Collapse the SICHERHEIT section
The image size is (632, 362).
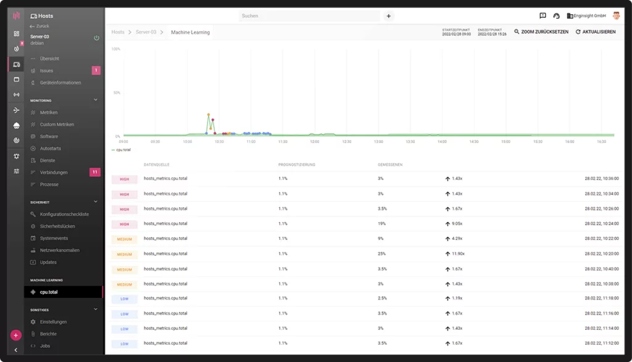pyautogui.click(x=94, y=202)
